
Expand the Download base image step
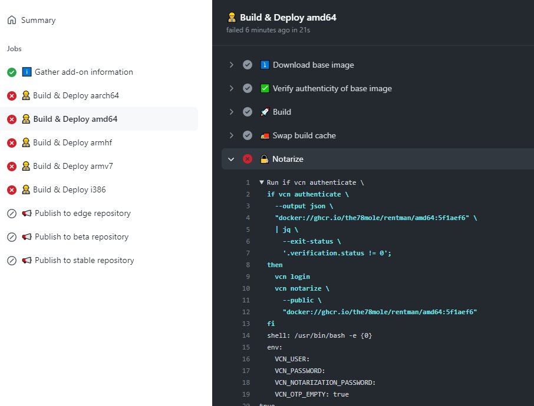[232, 65]
